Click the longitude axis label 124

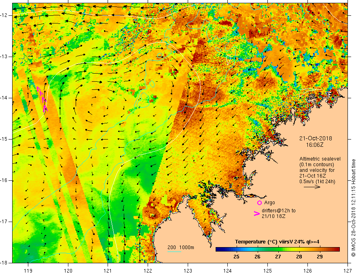[x=227, y=271]
